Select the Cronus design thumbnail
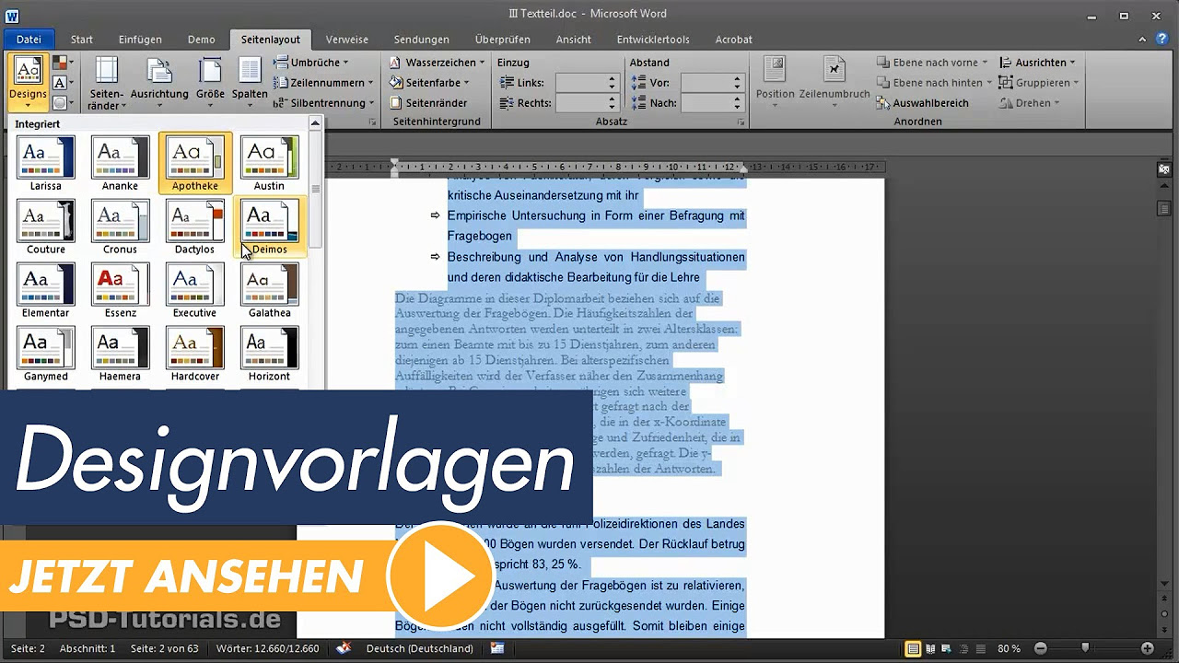This screenshot has width=1179, height=663. 120,227
